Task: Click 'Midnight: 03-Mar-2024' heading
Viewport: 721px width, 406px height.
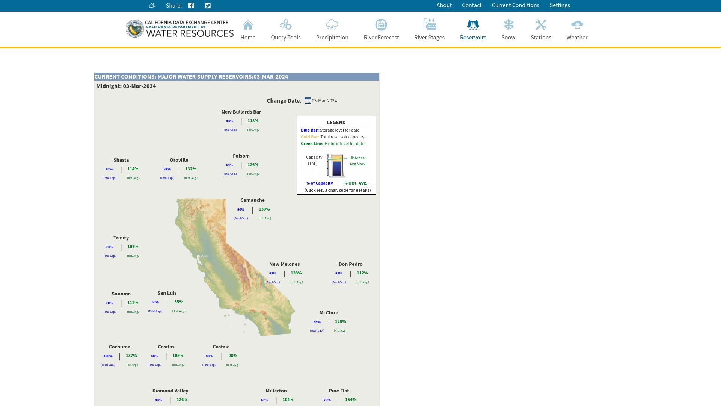Action: (126, 86)
